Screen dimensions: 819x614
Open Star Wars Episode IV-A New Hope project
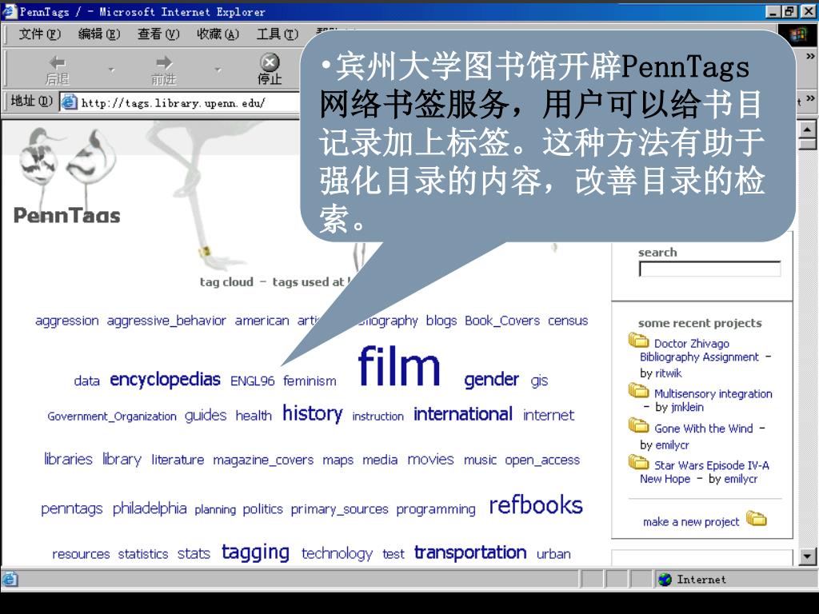point(705,472)
